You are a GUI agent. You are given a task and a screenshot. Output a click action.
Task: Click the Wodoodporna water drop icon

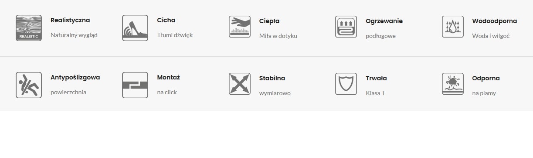click(453, 27)
